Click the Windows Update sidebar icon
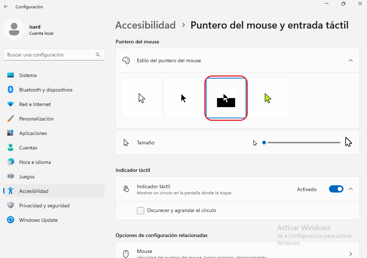This screenshot has width=367, height=258. (x=11, y=220)
